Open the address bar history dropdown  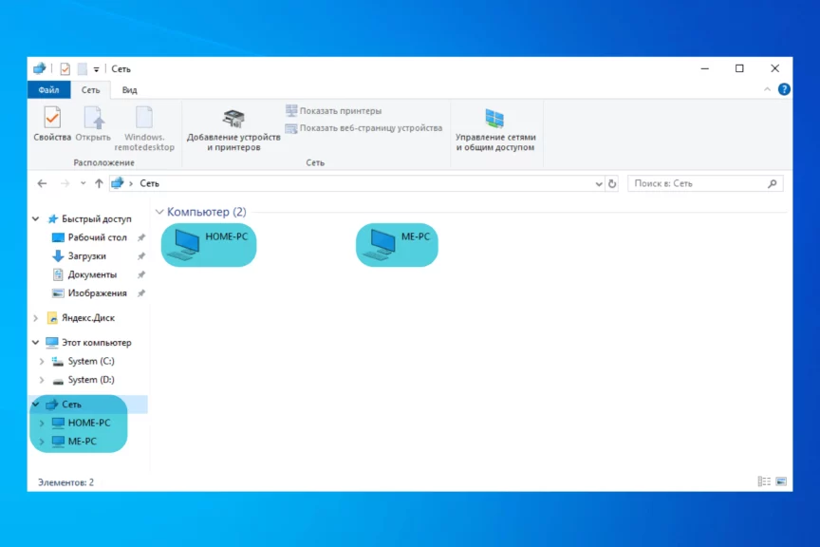click(598, 183)
